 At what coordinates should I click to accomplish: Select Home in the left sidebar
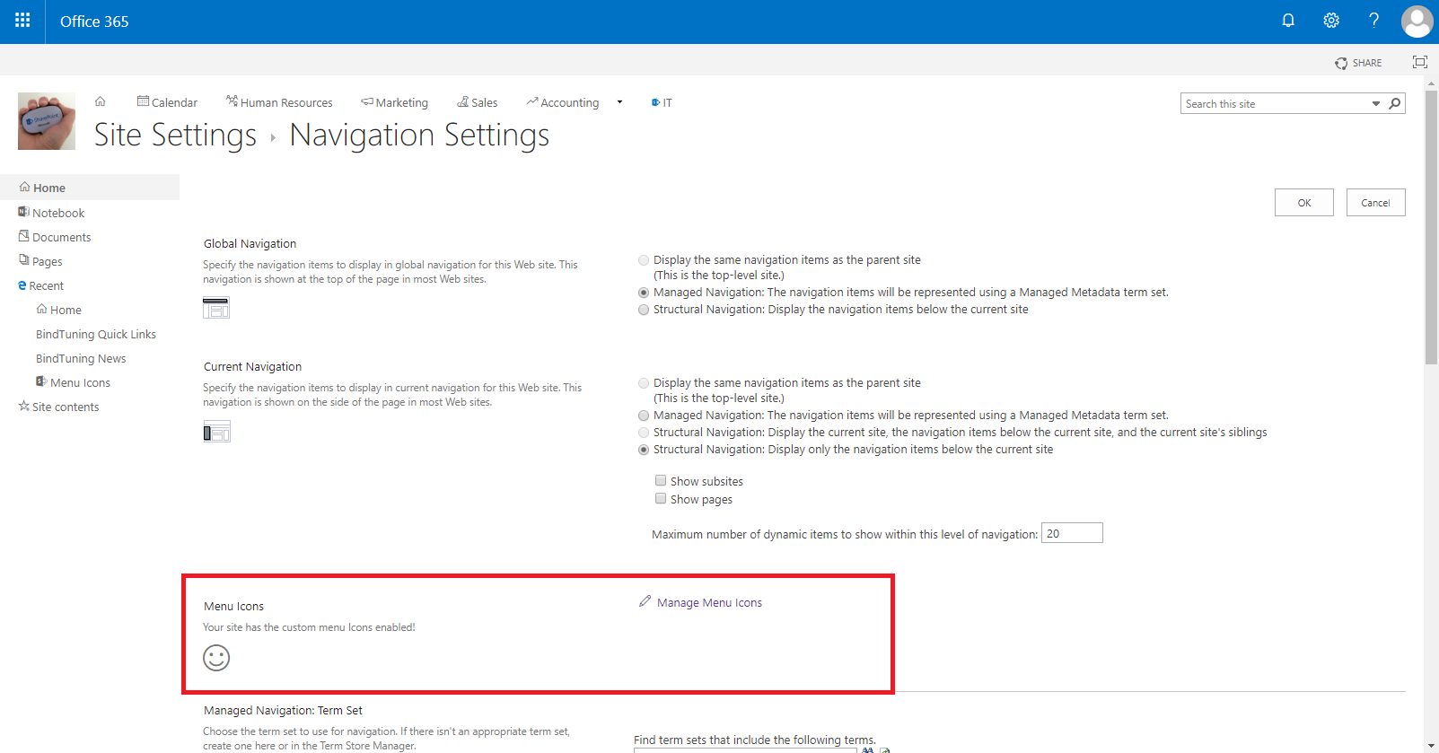coord(90,188)
